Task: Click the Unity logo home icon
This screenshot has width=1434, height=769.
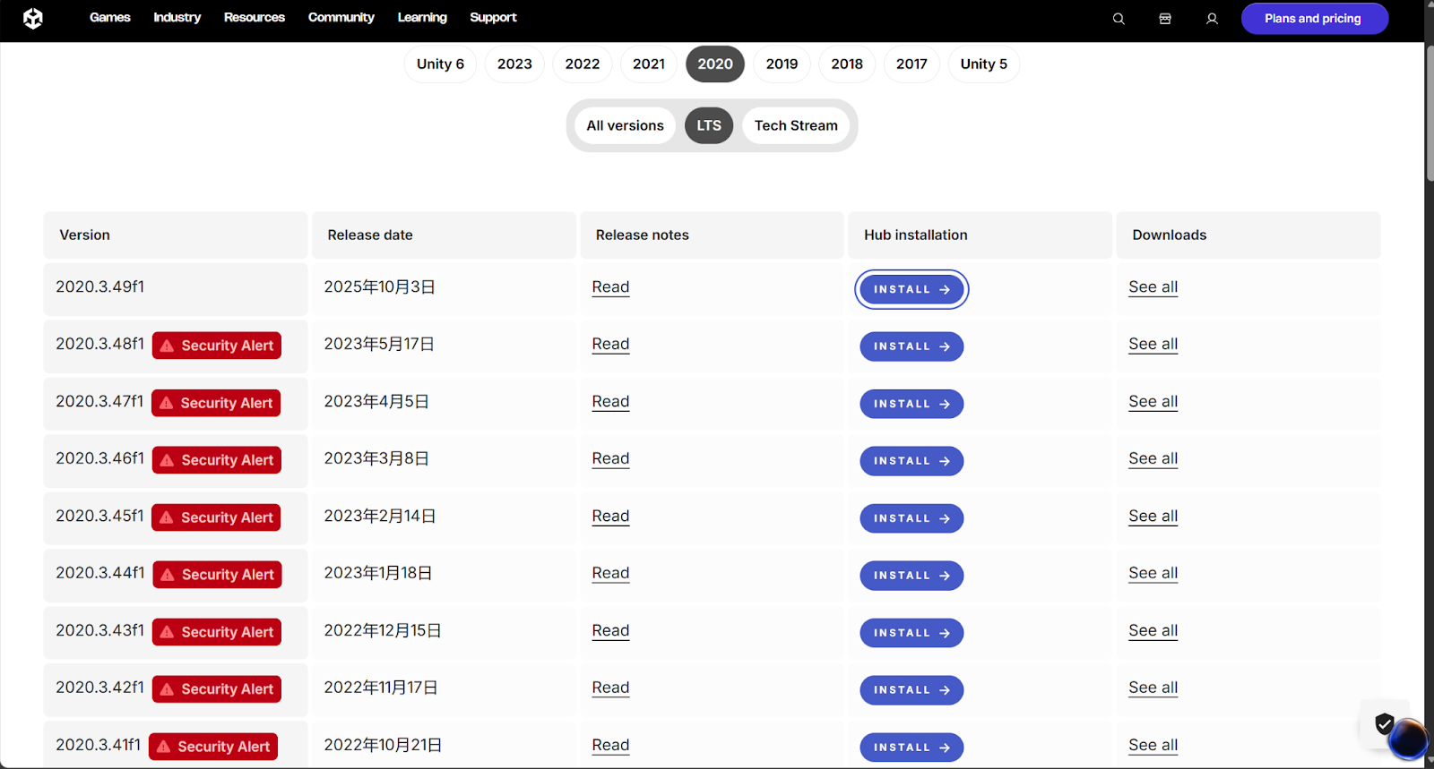Action: point(33,19)
